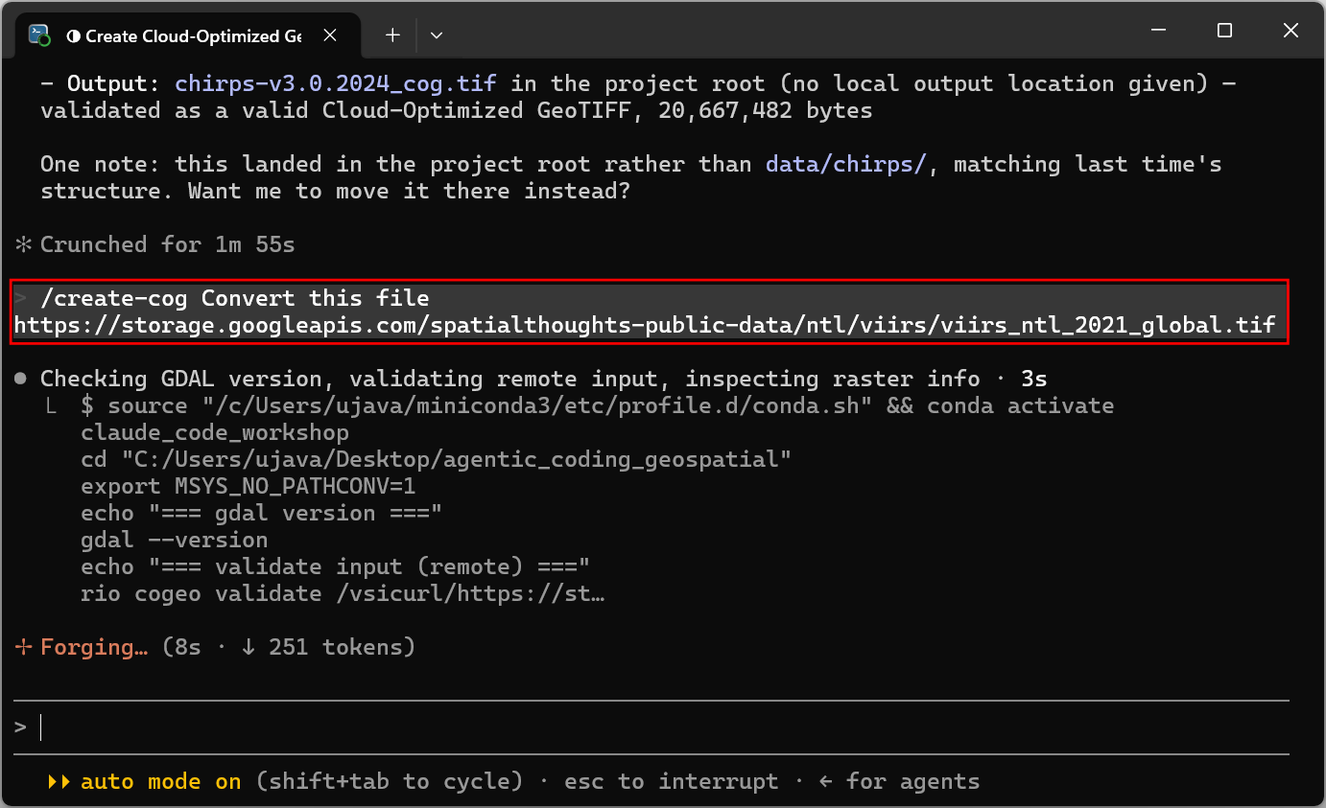The width and height of the screenshot is (1326, 808).
Task: Click the asterisk icon beside Crunched
Action: [23, 244]
